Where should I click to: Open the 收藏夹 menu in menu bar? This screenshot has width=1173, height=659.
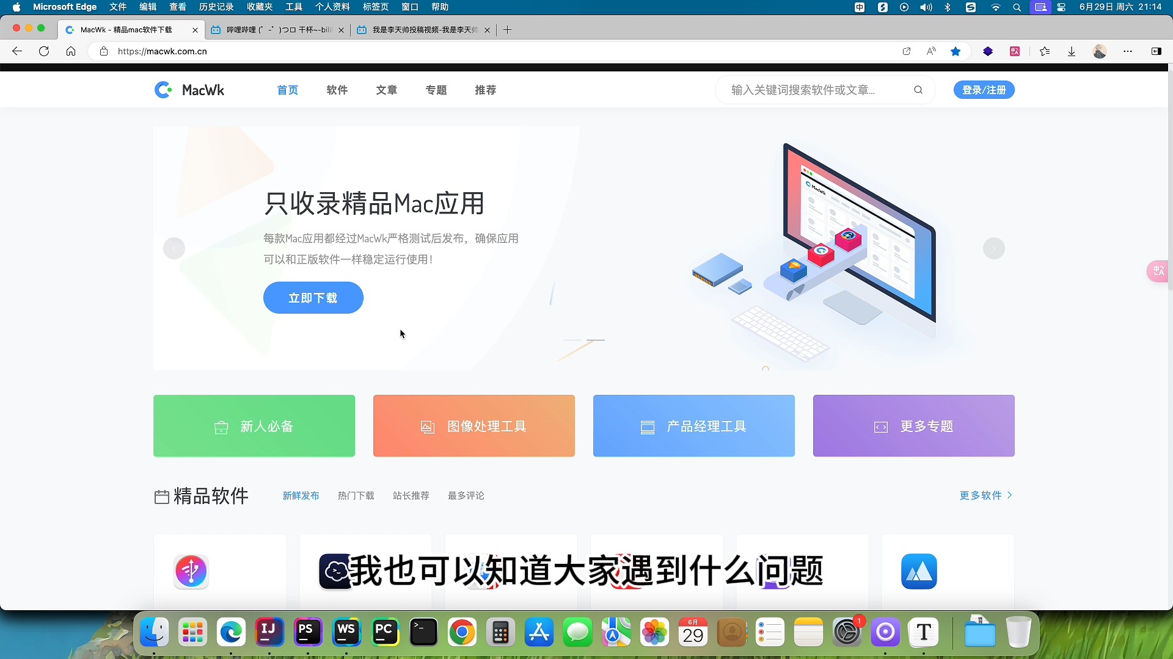260,7
